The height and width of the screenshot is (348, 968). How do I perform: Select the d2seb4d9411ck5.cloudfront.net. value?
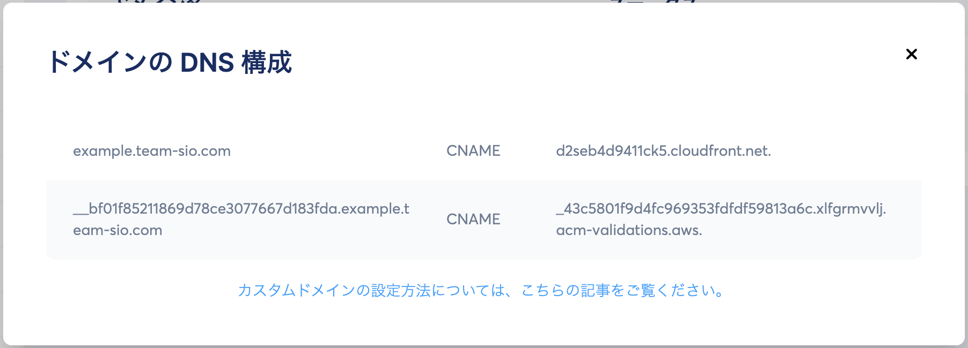[663, 151]
